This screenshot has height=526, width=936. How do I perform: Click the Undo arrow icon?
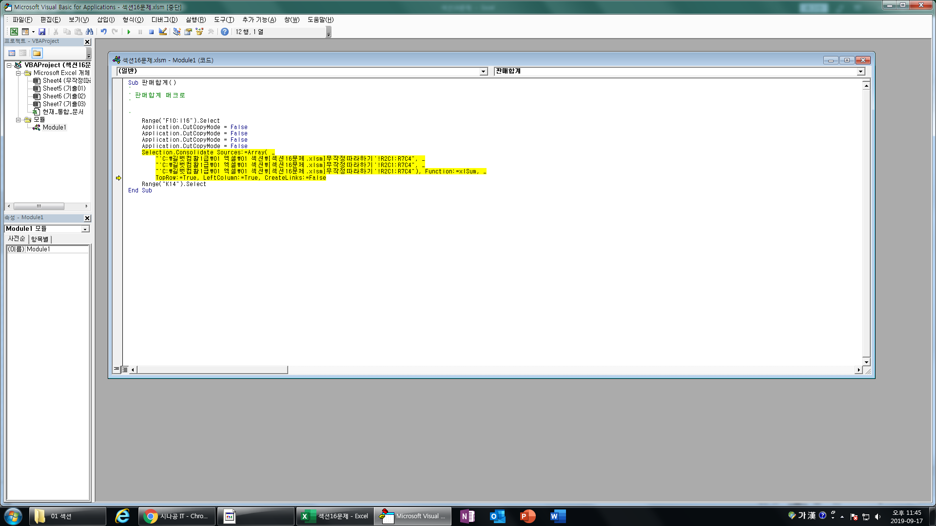[x=103, y=32]
